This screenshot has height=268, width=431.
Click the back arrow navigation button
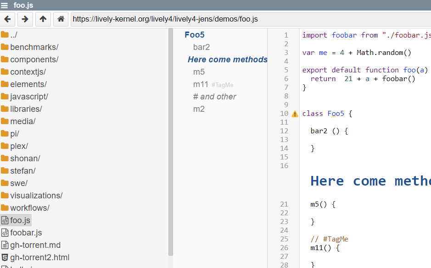[x=8, y=19]
